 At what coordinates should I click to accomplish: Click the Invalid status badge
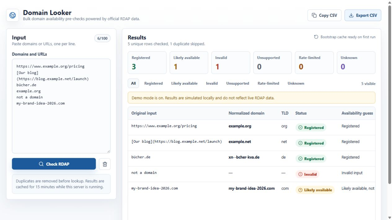click(307, 174)
